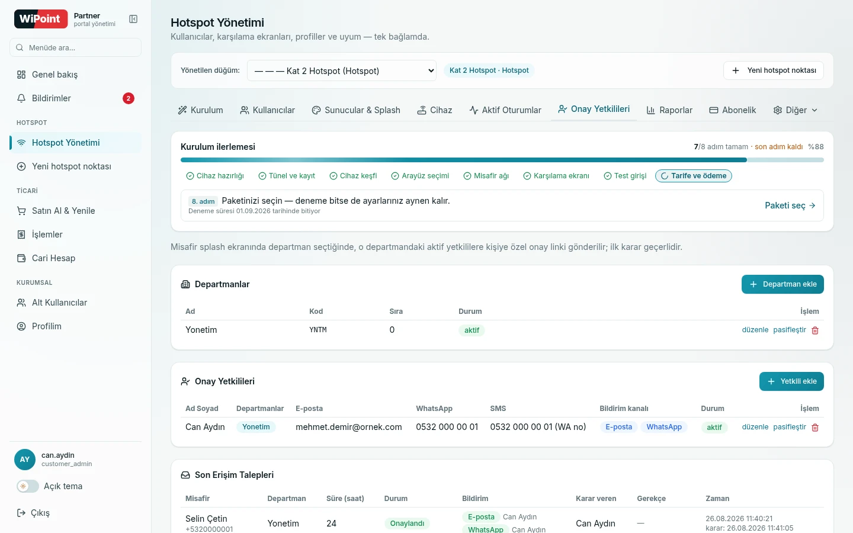Click düzenle for Yonetim department

pyautogui.click(x=755, y=330)
